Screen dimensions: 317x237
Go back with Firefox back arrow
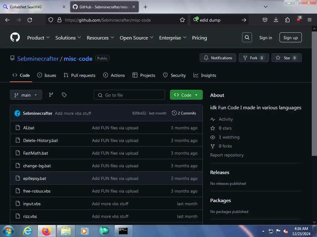(7, 20)
